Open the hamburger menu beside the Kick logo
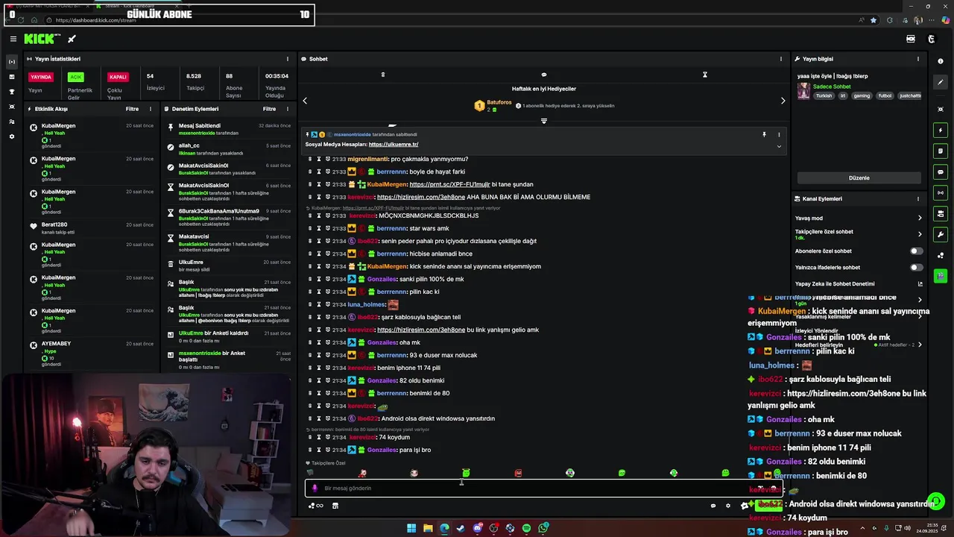The height and width of the screenshot is (537, 954). coord(13,39)
